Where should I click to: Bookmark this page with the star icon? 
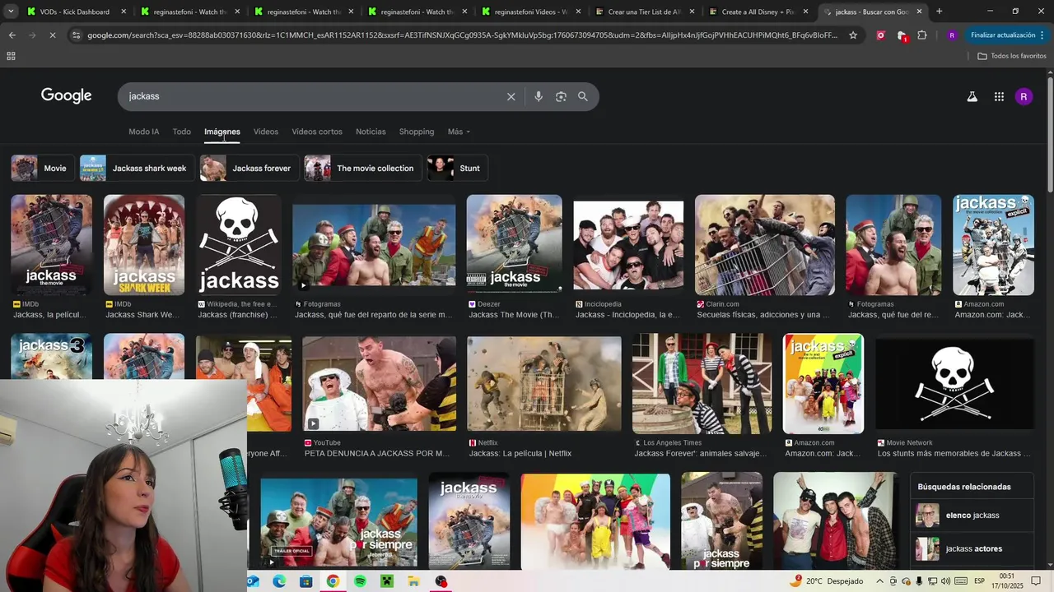pos(853,35)
